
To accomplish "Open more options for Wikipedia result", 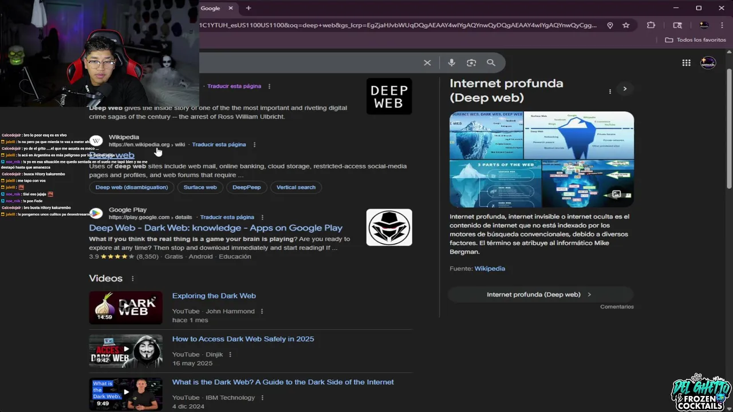I will 254,145.
